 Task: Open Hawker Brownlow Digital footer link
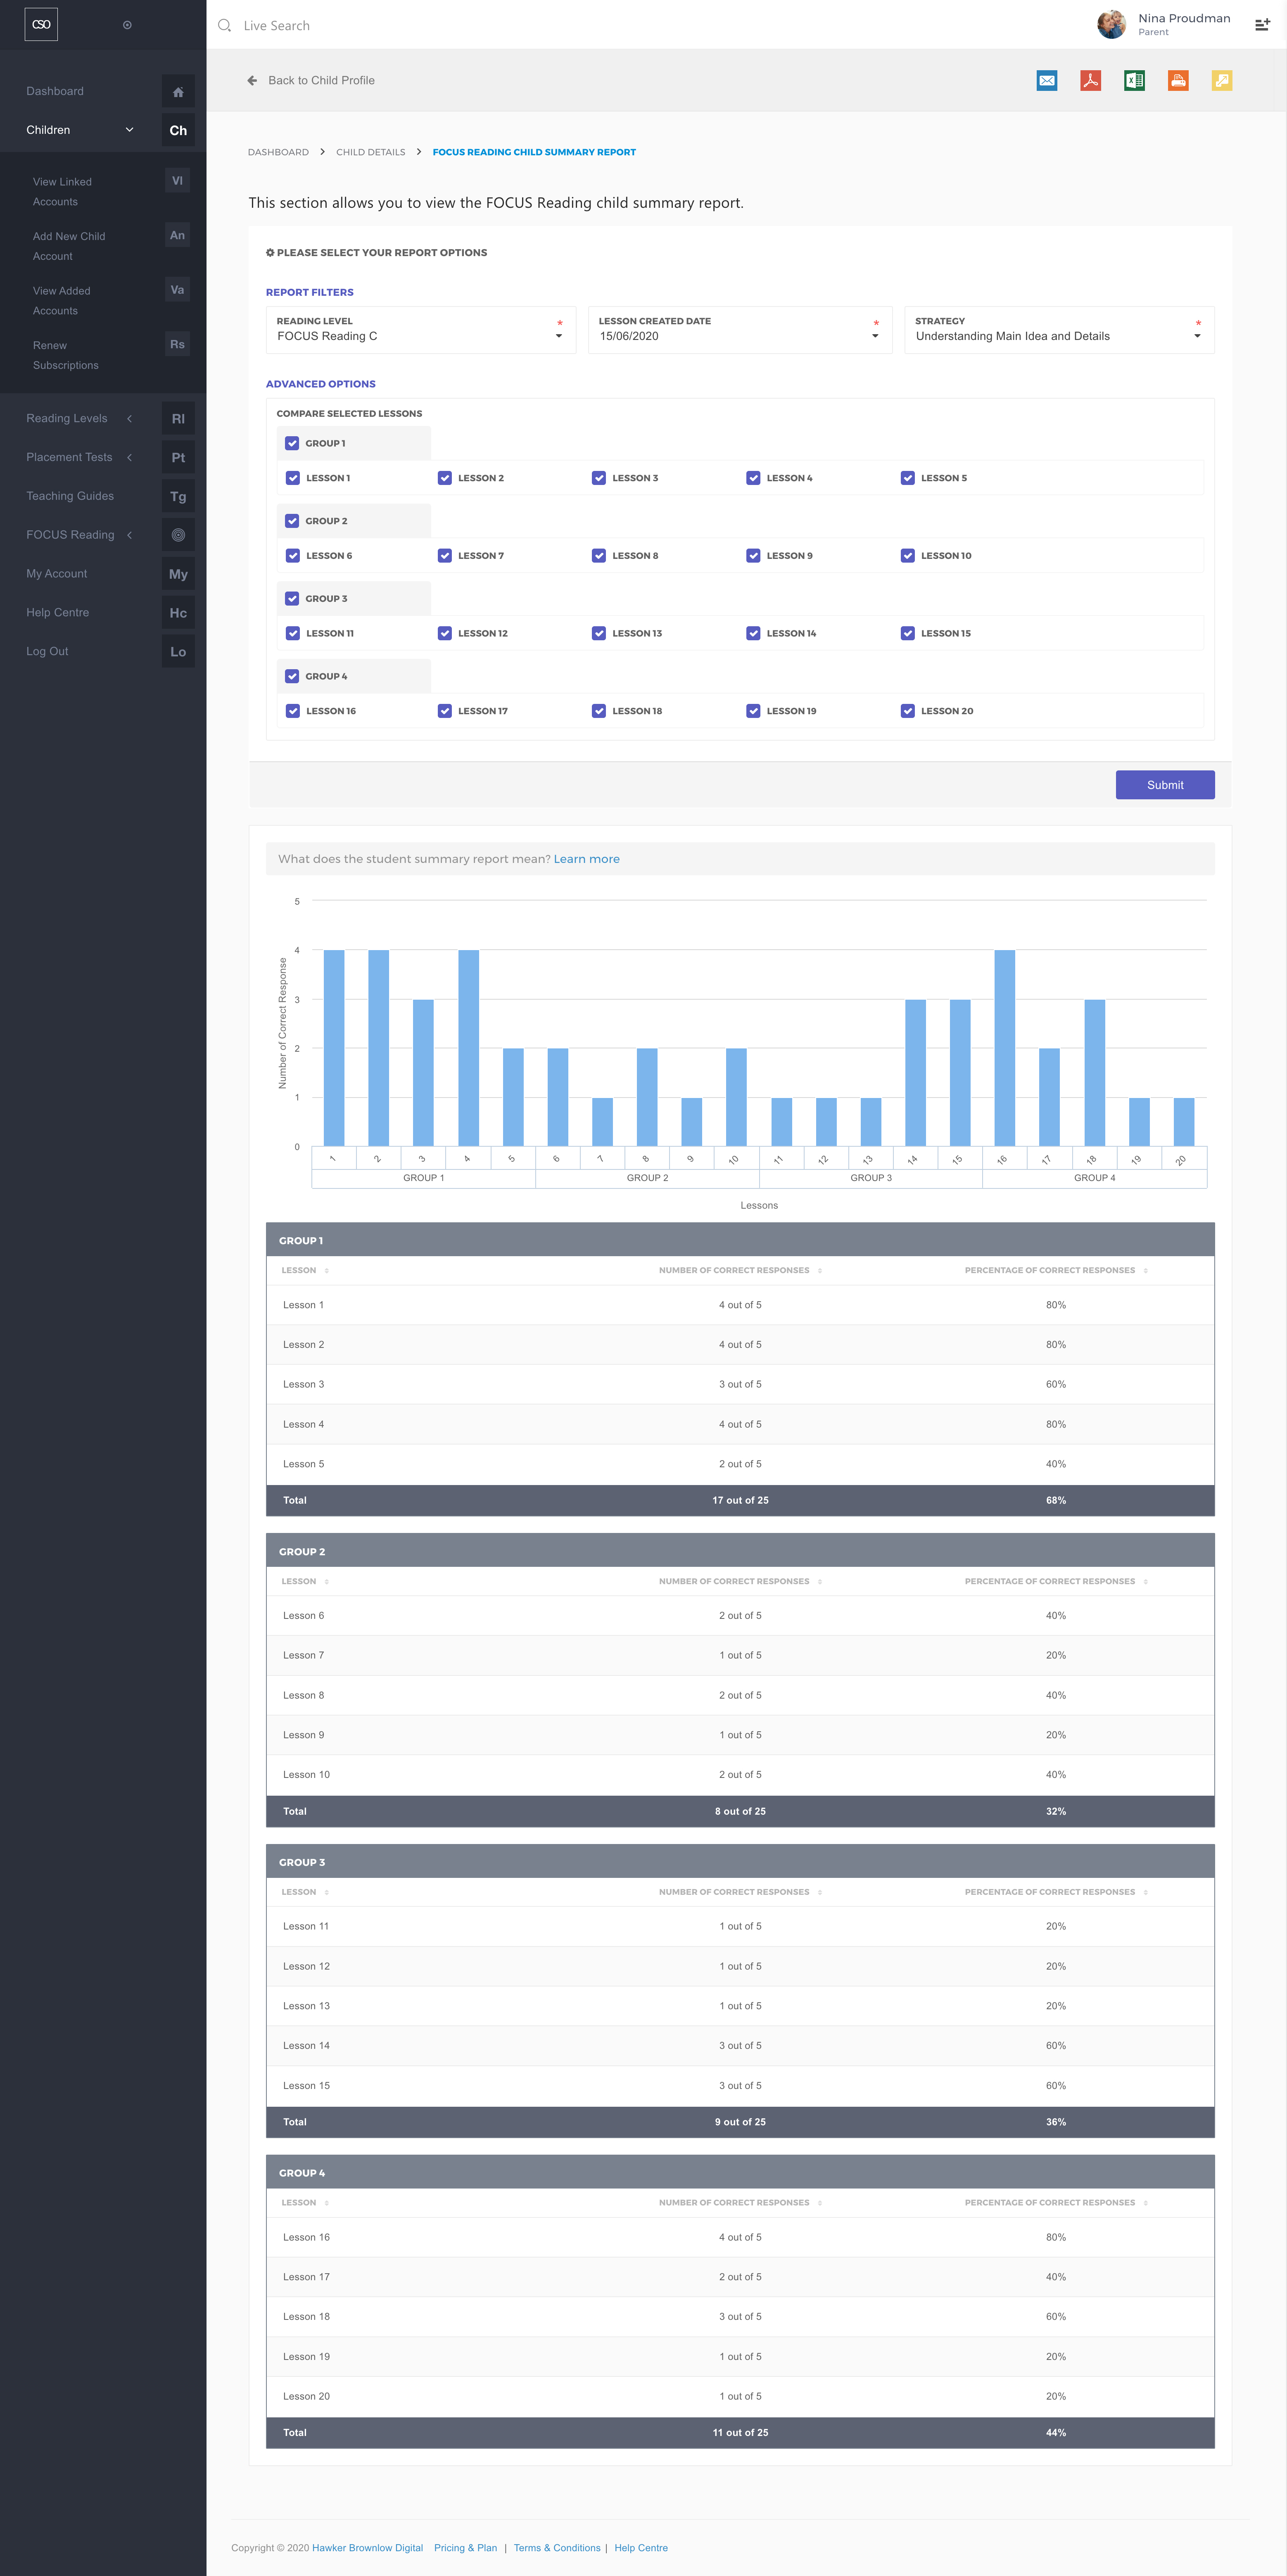pyautogui.click(x=368, y=2548)
